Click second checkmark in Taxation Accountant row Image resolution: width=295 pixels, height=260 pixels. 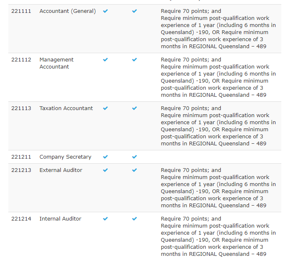134,108
